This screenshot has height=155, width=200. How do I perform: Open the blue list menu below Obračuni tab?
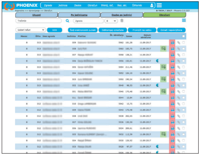click(184, 21)
